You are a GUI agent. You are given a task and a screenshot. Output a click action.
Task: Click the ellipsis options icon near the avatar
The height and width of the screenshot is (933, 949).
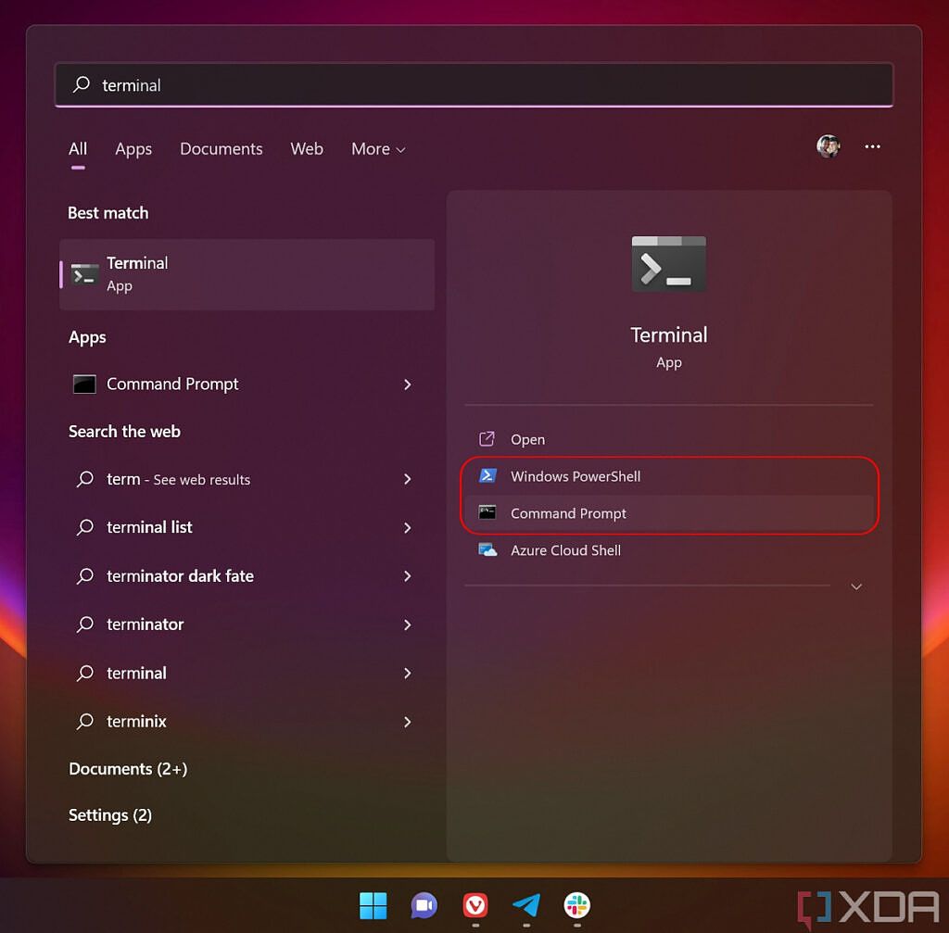tap(872, 146)
